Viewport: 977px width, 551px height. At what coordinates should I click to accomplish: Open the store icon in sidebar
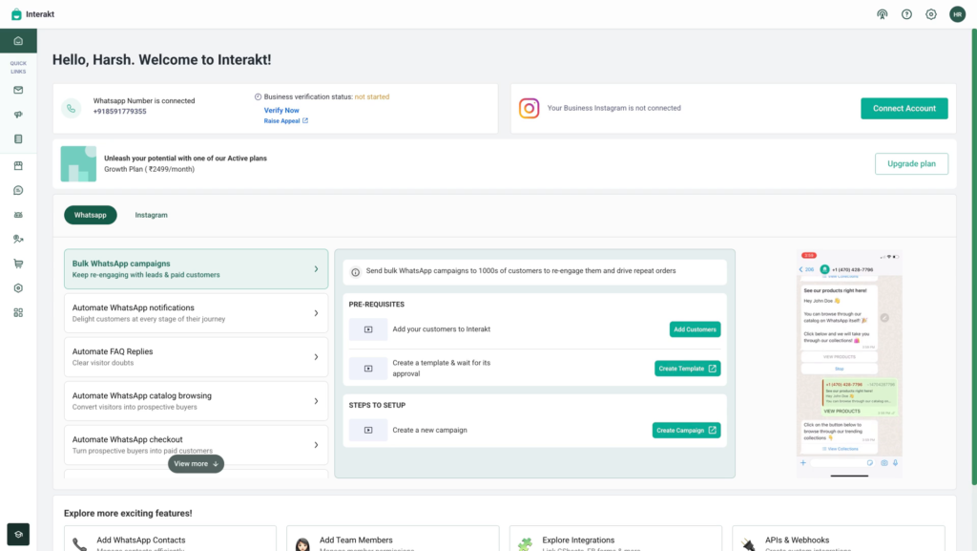coord(18,166)
